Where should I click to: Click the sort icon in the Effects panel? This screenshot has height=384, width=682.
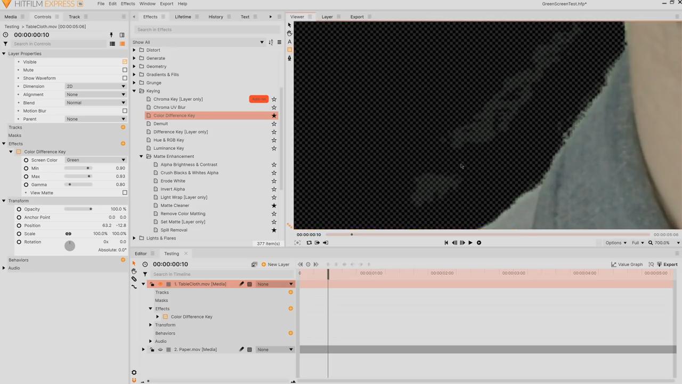(271, 42)
